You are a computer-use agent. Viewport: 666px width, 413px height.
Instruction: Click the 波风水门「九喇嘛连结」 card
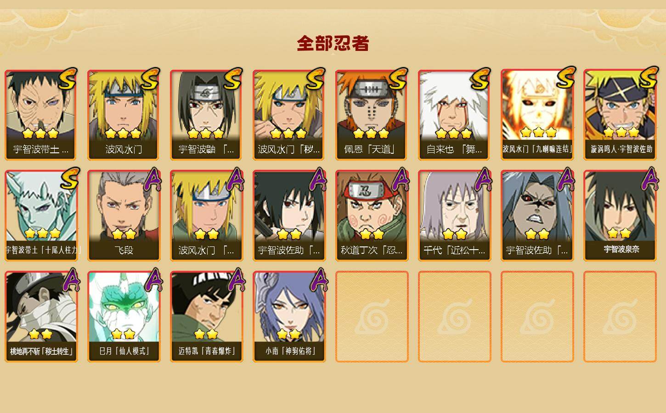[x=537, y=115]
